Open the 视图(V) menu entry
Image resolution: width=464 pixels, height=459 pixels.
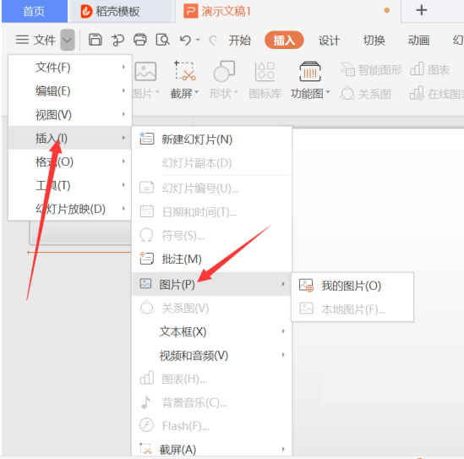click(x=70, y=114)
